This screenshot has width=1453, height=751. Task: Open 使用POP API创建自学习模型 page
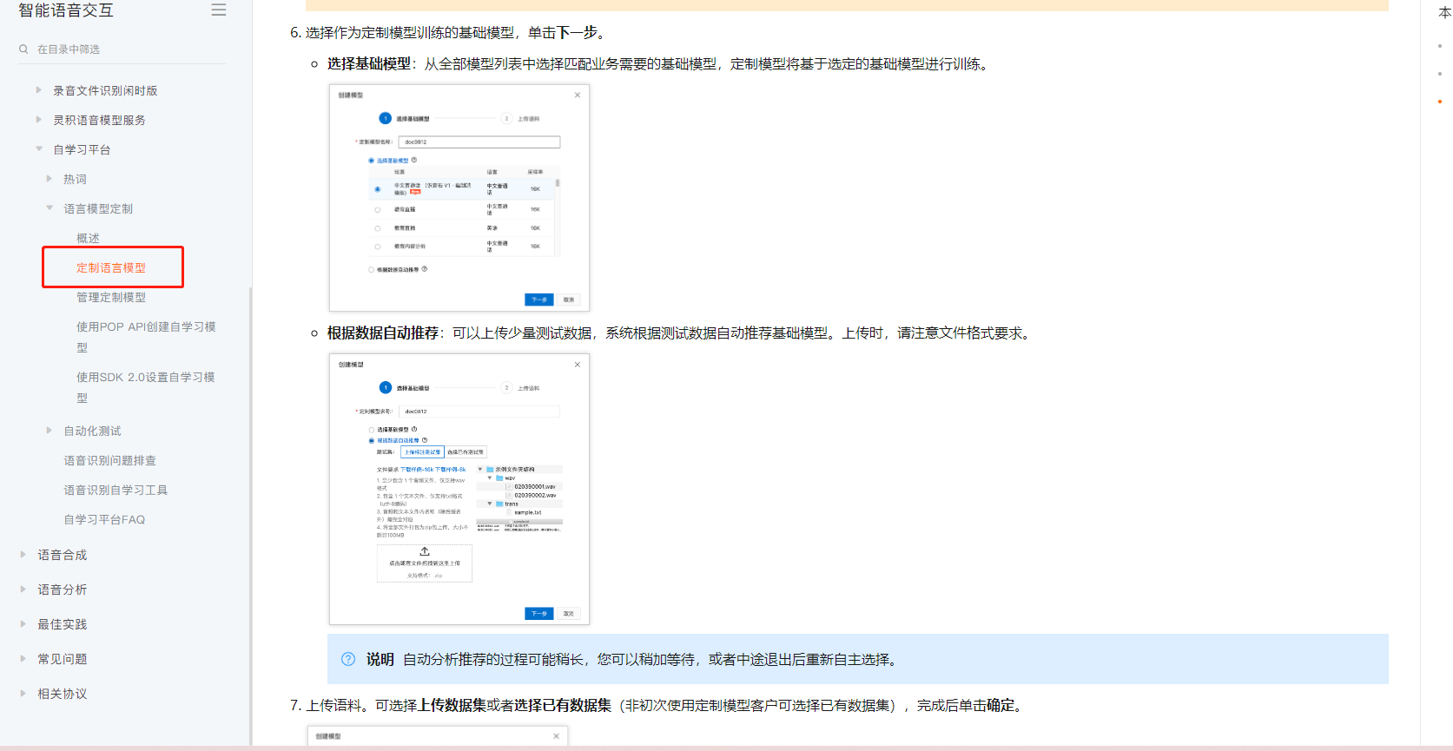(x=146, y=337)
